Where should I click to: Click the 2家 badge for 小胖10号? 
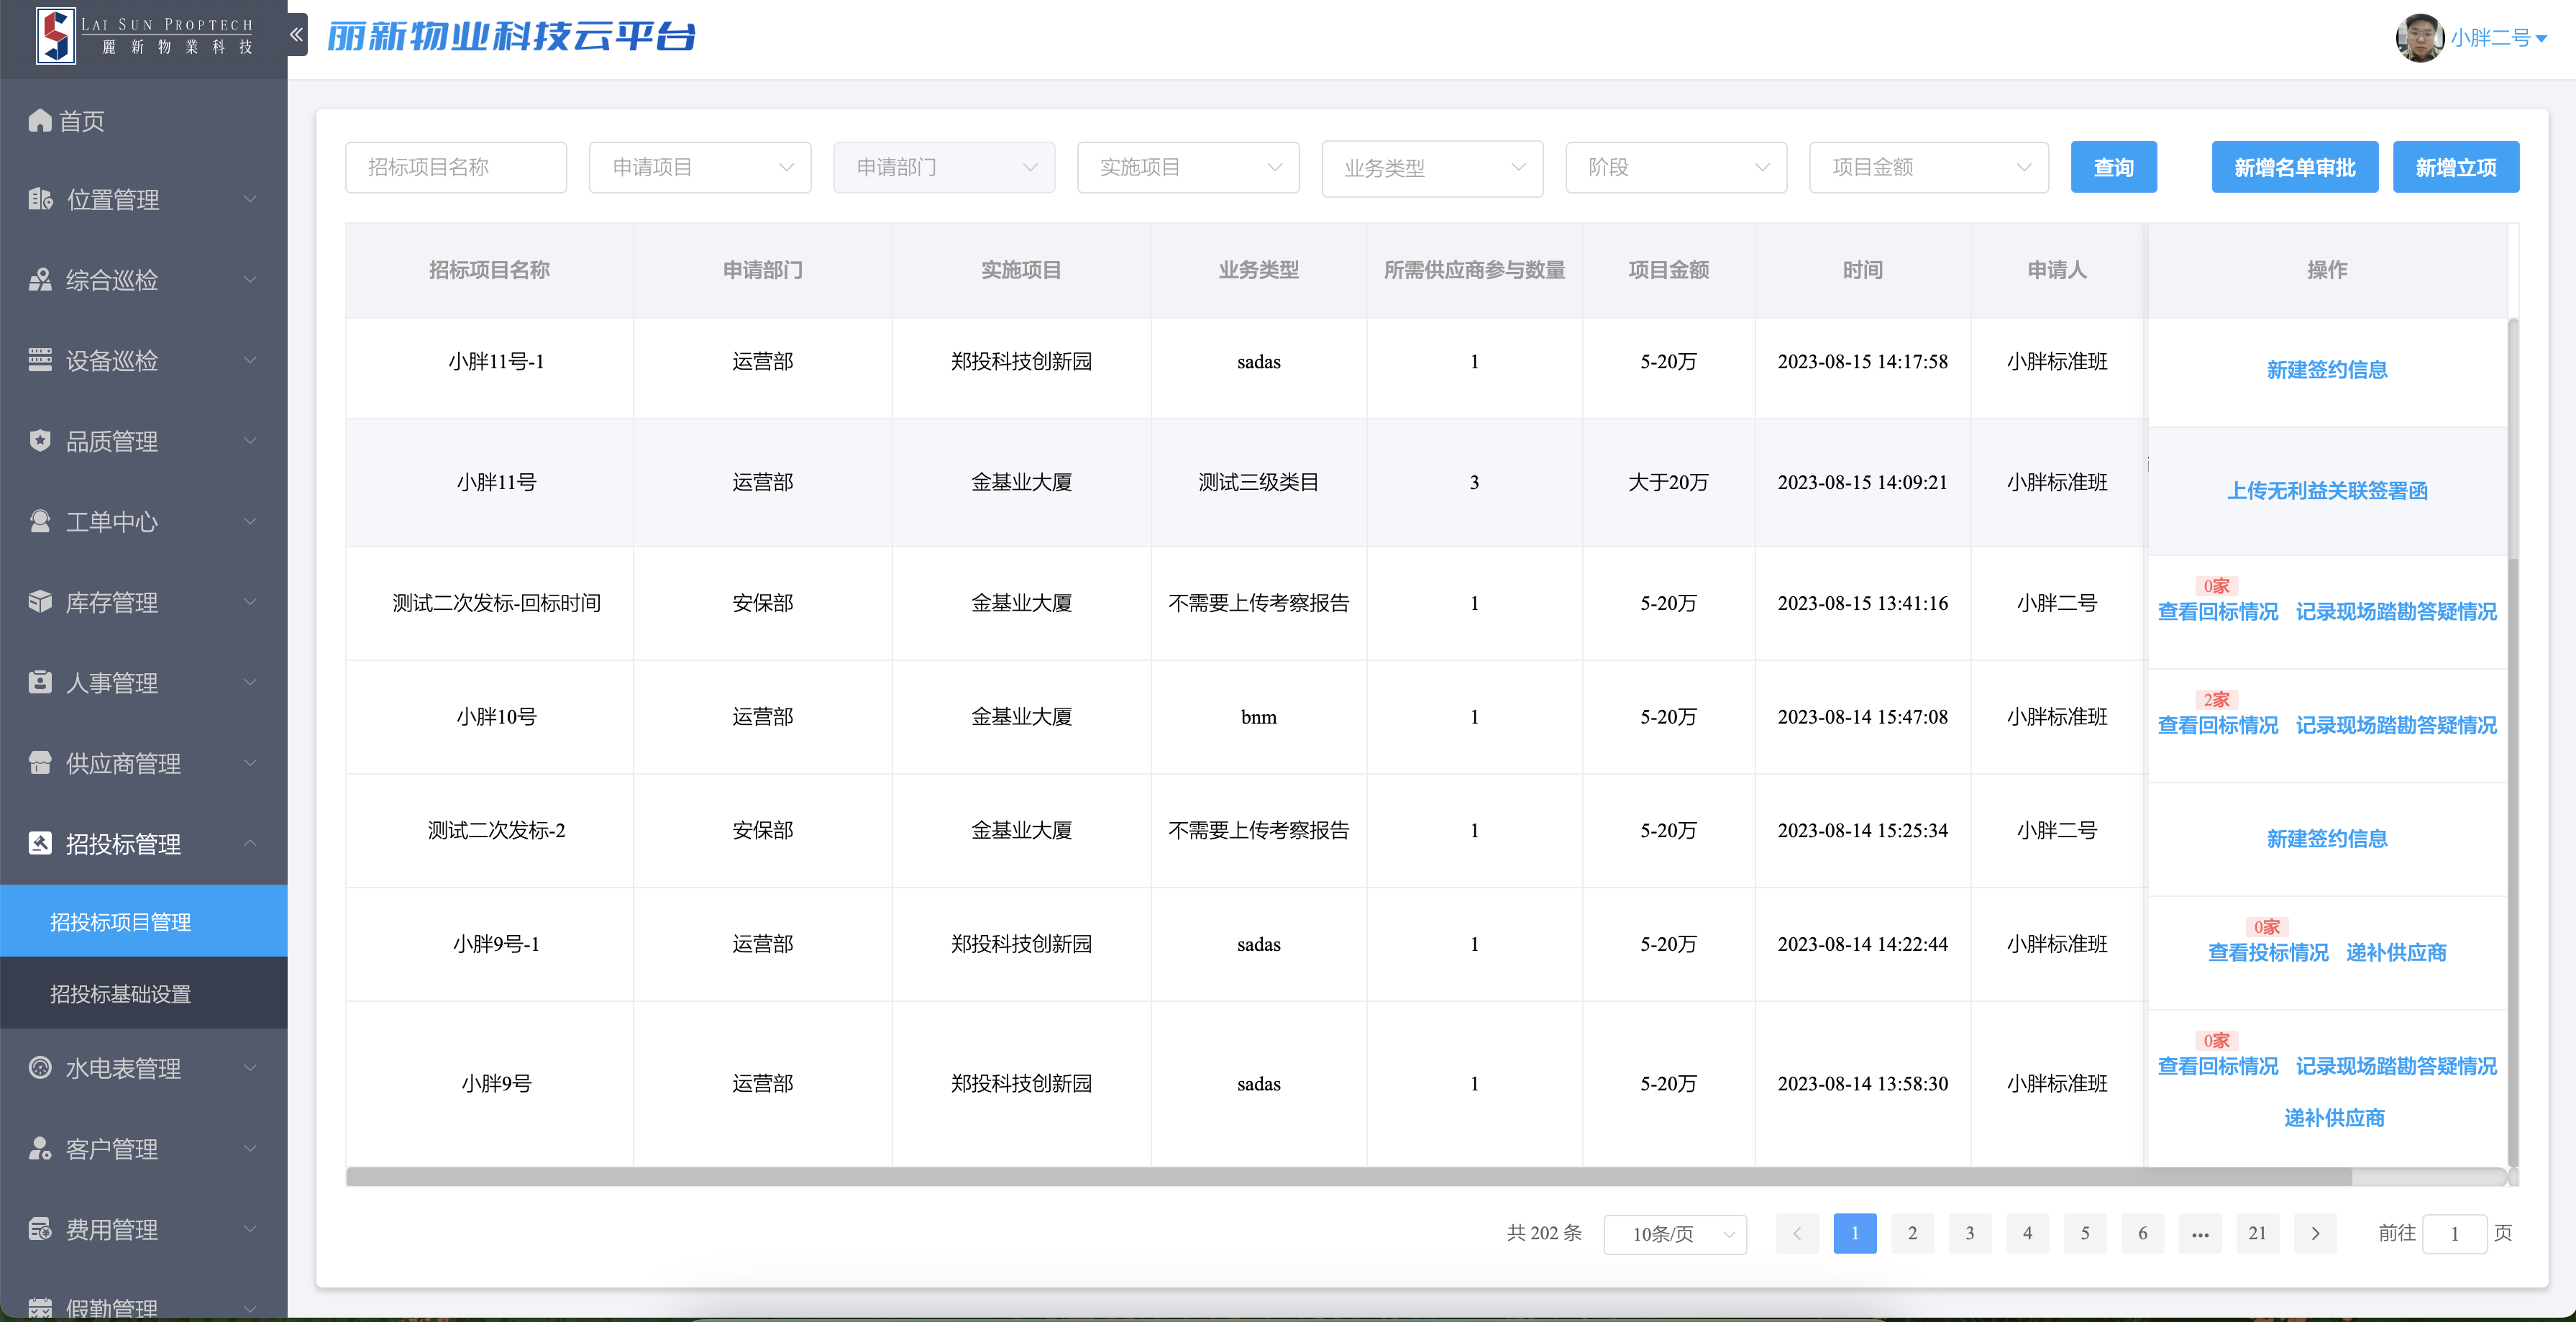pos(2216,699)
